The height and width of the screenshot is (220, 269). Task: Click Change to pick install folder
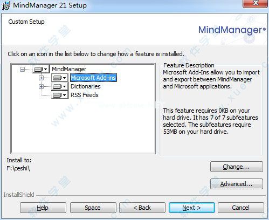237,167
